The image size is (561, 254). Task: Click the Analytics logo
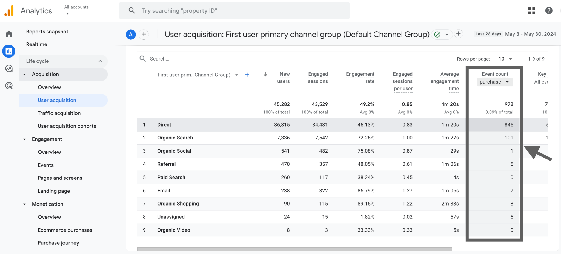(9, 10)
